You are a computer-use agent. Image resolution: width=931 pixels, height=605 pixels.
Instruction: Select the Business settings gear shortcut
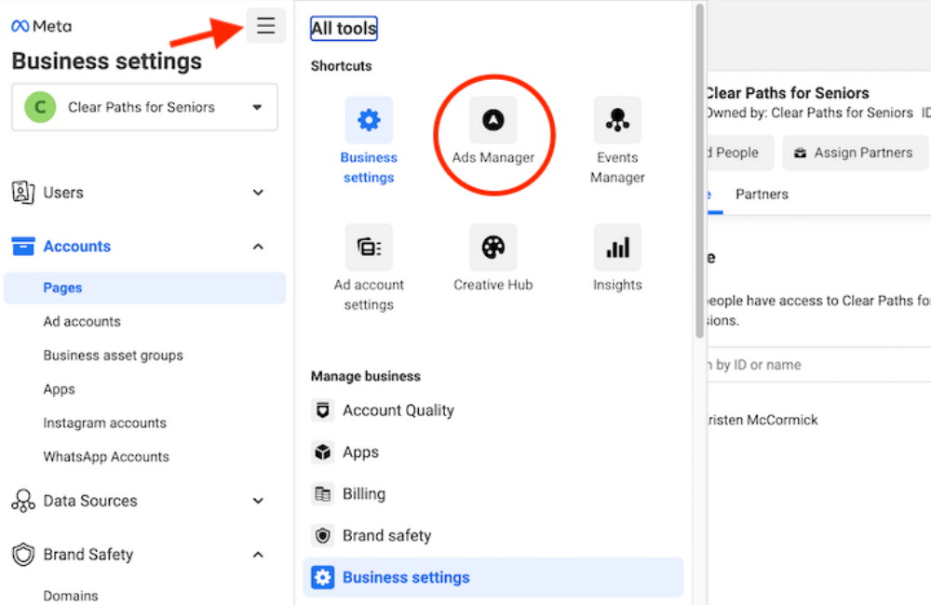(x=369, y=121)
